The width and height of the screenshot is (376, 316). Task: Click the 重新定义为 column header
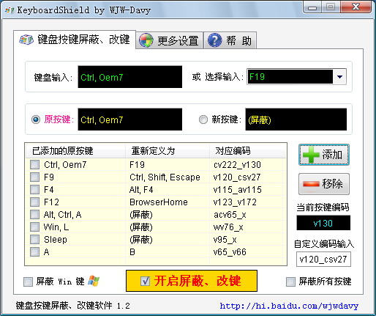pyautogui.click(x=168, y=151)
